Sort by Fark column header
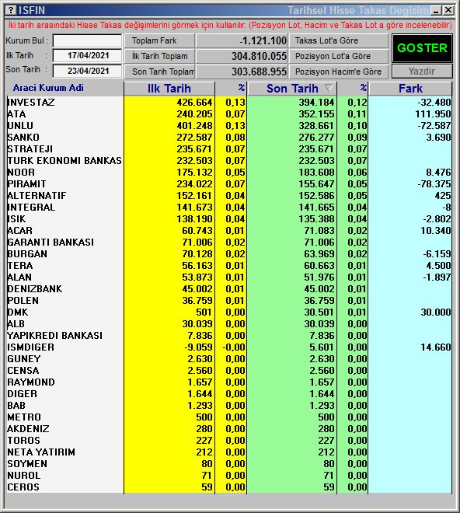Screen dimensions: 460x513 pyautogui.click(x=410, y=89)
